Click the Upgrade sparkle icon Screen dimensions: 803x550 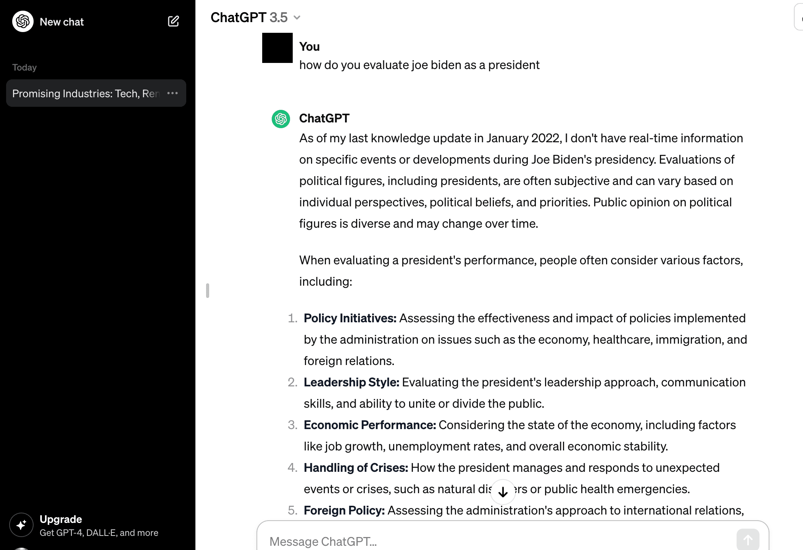click(x=21, y=525)
